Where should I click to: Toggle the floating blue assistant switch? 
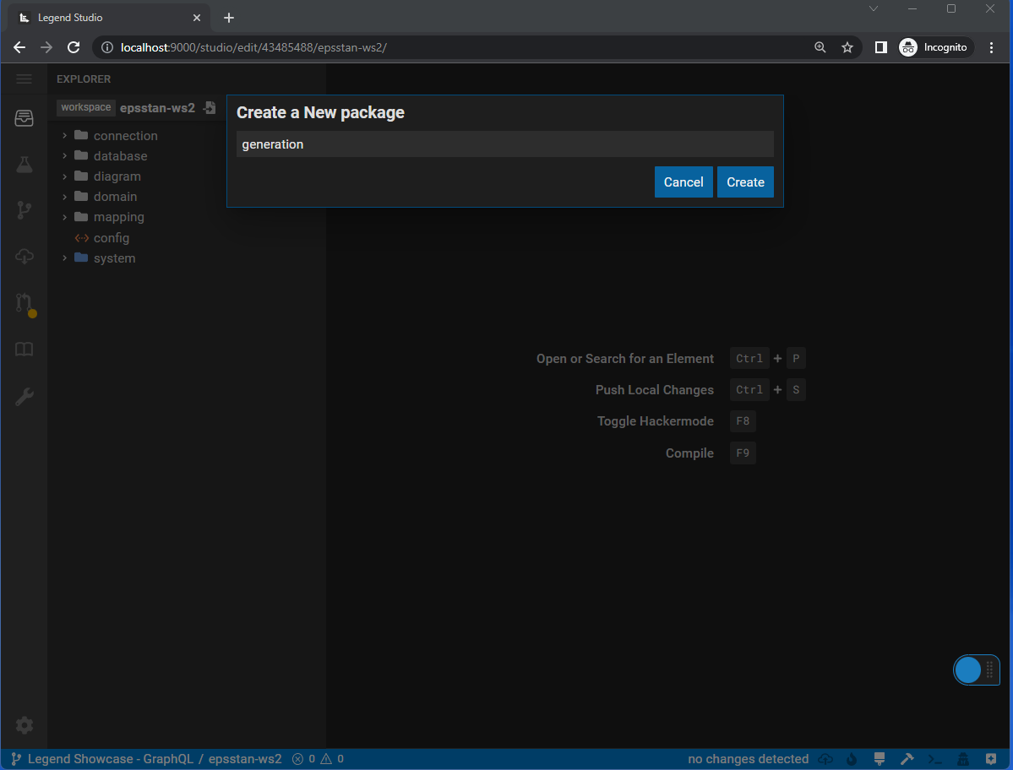pyautogui.click(x=976, y=670)
